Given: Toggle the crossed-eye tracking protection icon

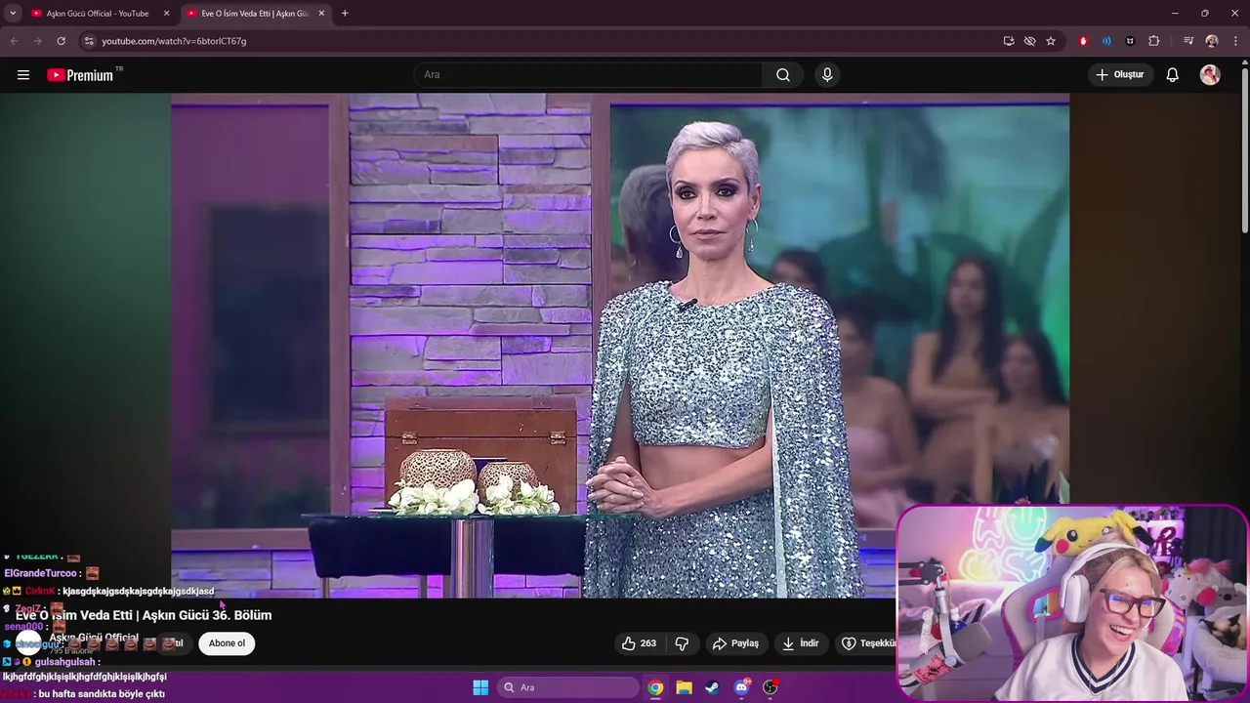Looking at the screenshot, I should [1029, 41].
